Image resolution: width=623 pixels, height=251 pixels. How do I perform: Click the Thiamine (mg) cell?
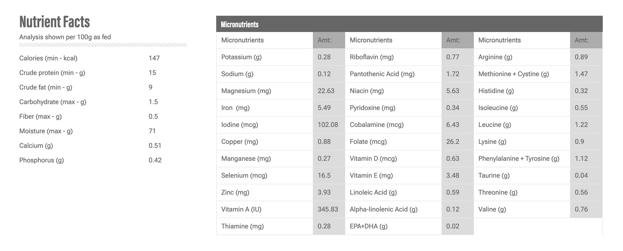coord(265,226)
